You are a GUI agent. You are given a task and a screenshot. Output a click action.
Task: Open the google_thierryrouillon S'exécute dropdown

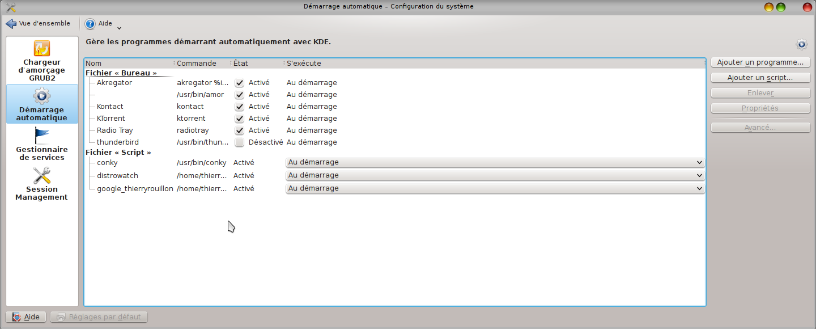tap(495, 188)
